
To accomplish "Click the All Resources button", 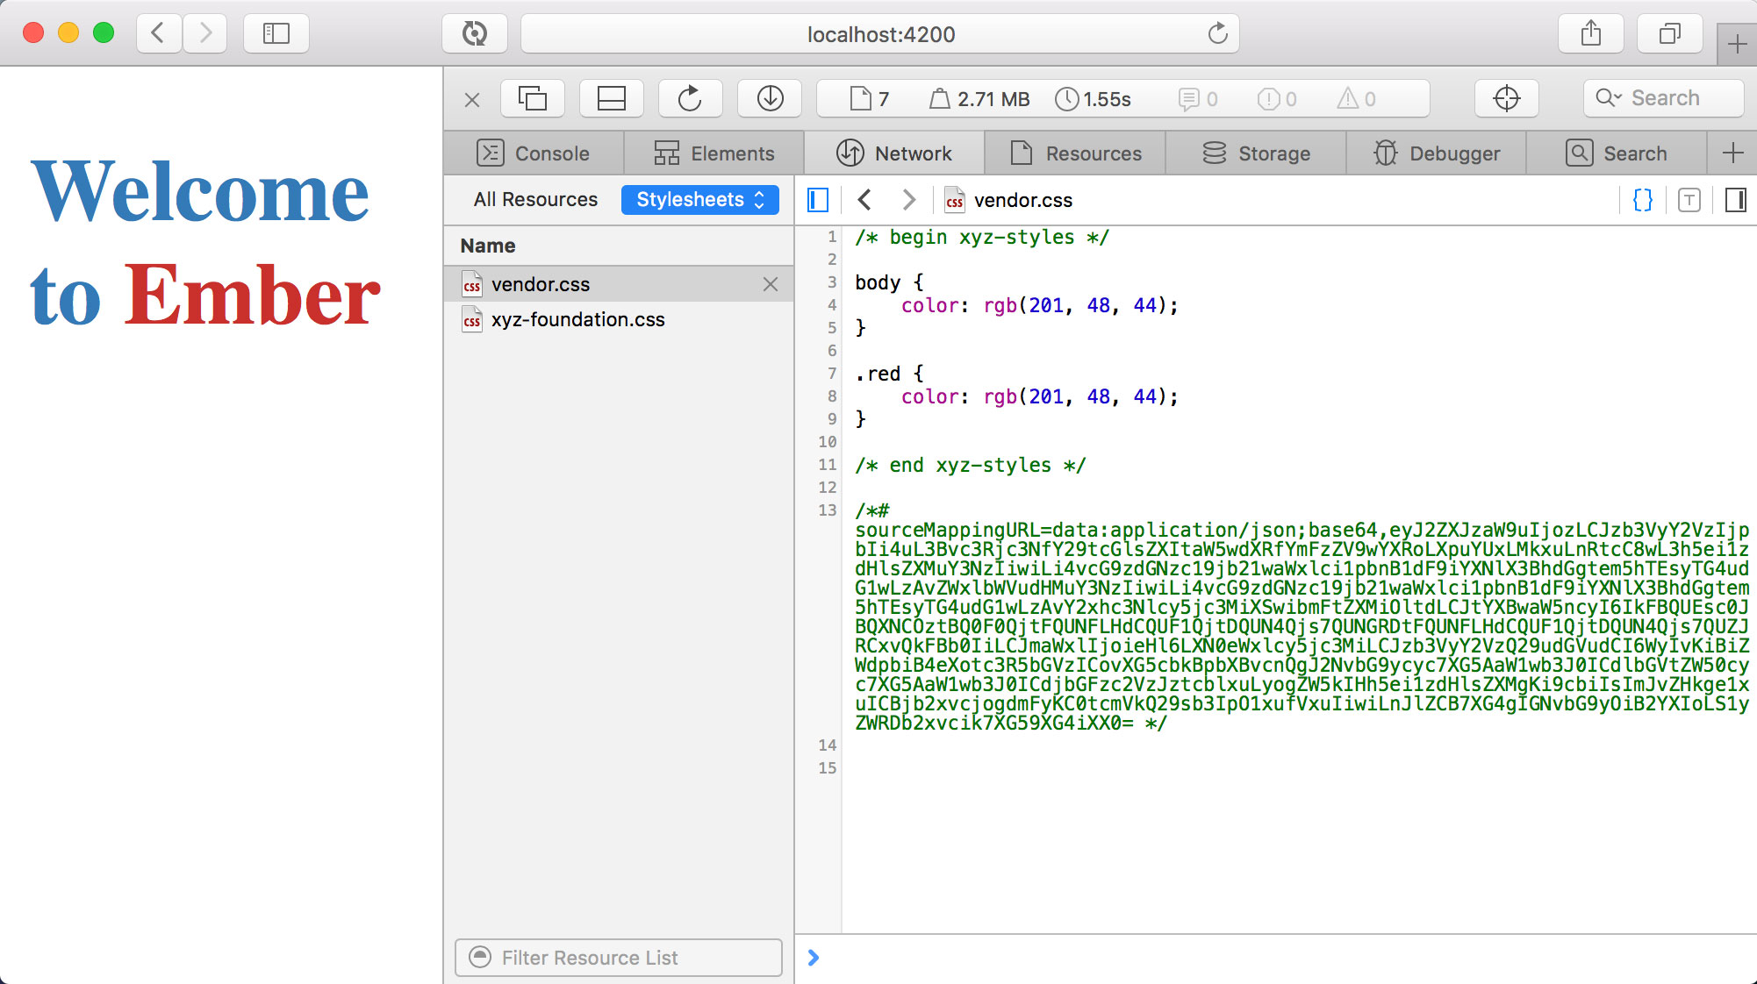I will 534,199.
